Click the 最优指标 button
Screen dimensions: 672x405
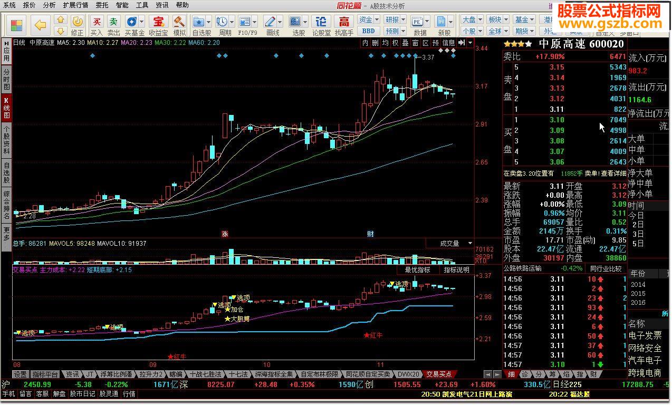click(x=417, y=269)
